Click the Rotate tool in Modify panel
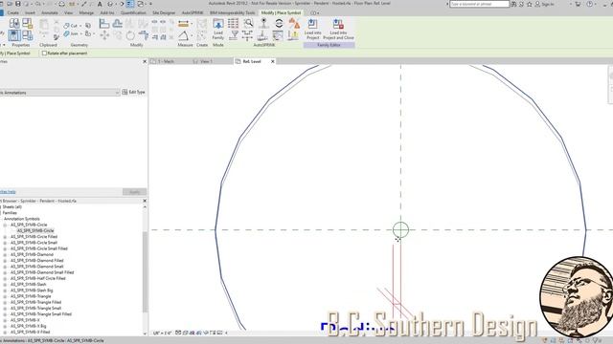Image resolution: width=613 pixels, height=344 pixels. (x=130, y=36)
